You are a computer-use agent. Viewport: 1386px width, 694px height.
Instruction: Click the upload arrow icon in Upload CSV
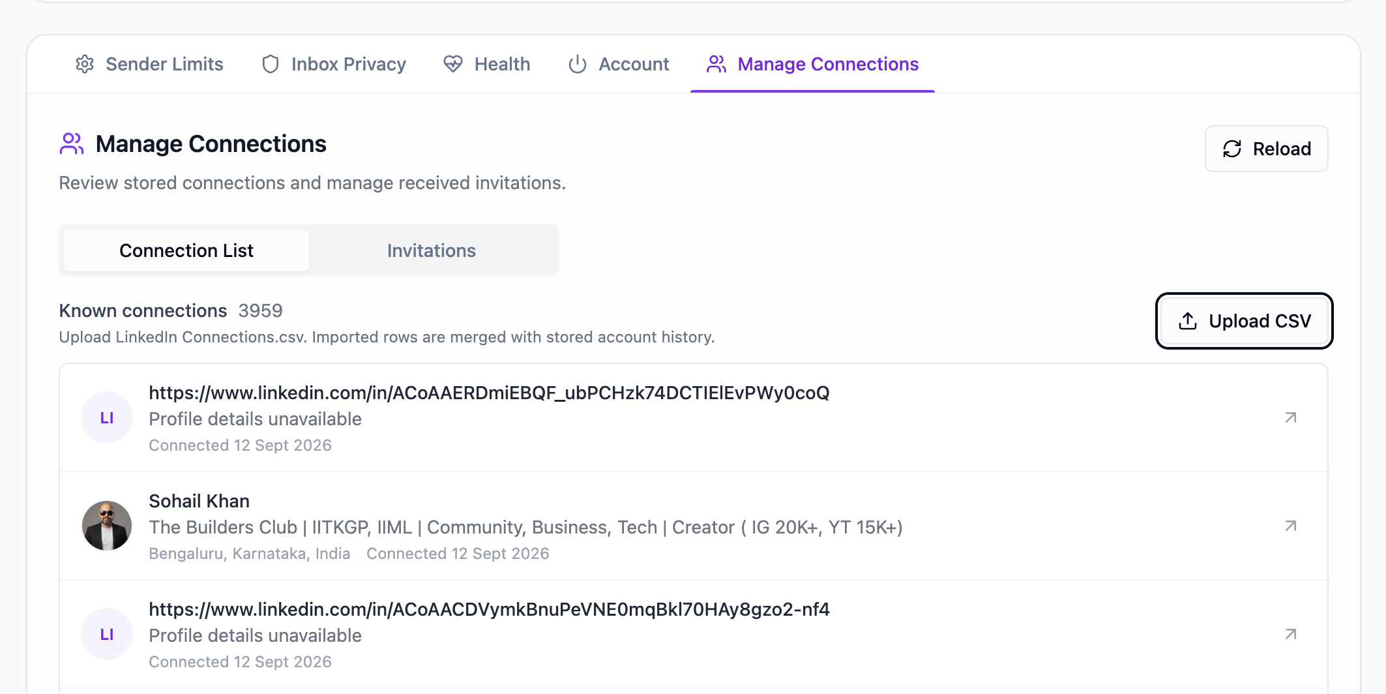(x=1188, y=321)
